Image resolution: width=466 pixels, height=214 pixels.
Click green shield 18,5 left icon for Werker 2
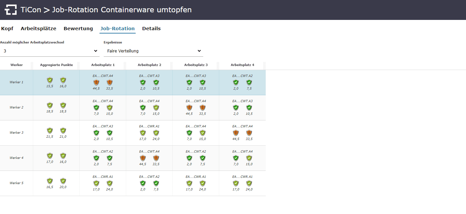50,105
